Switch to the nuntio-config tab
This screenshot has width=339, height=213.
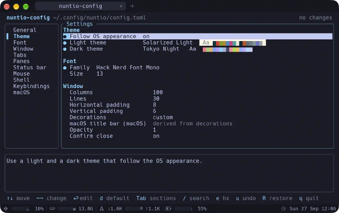(81, 6)
